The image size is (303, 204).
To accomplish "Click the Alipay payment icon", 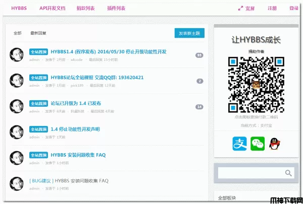I will (x=238, y=144).
